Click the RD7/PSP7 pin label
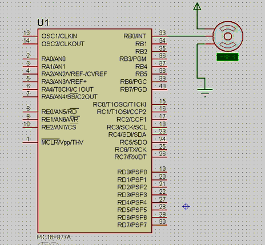The width and height of the screenshot is (265, 245). click(x=132, y=225)
